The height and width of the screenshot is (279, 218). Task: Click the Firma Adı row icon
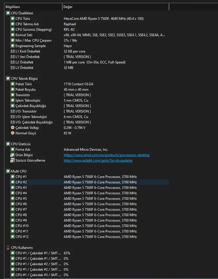[12, 150]
